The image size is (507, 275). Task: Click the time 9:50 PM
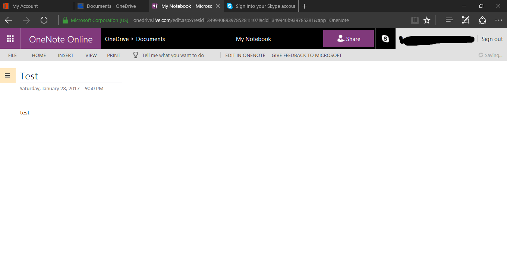[x=94, y=89]
